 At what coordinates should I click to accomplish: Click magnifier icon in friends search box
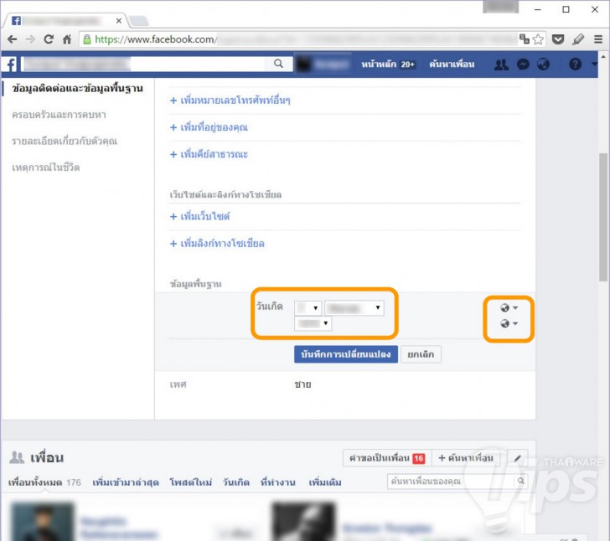pos(521,482)
